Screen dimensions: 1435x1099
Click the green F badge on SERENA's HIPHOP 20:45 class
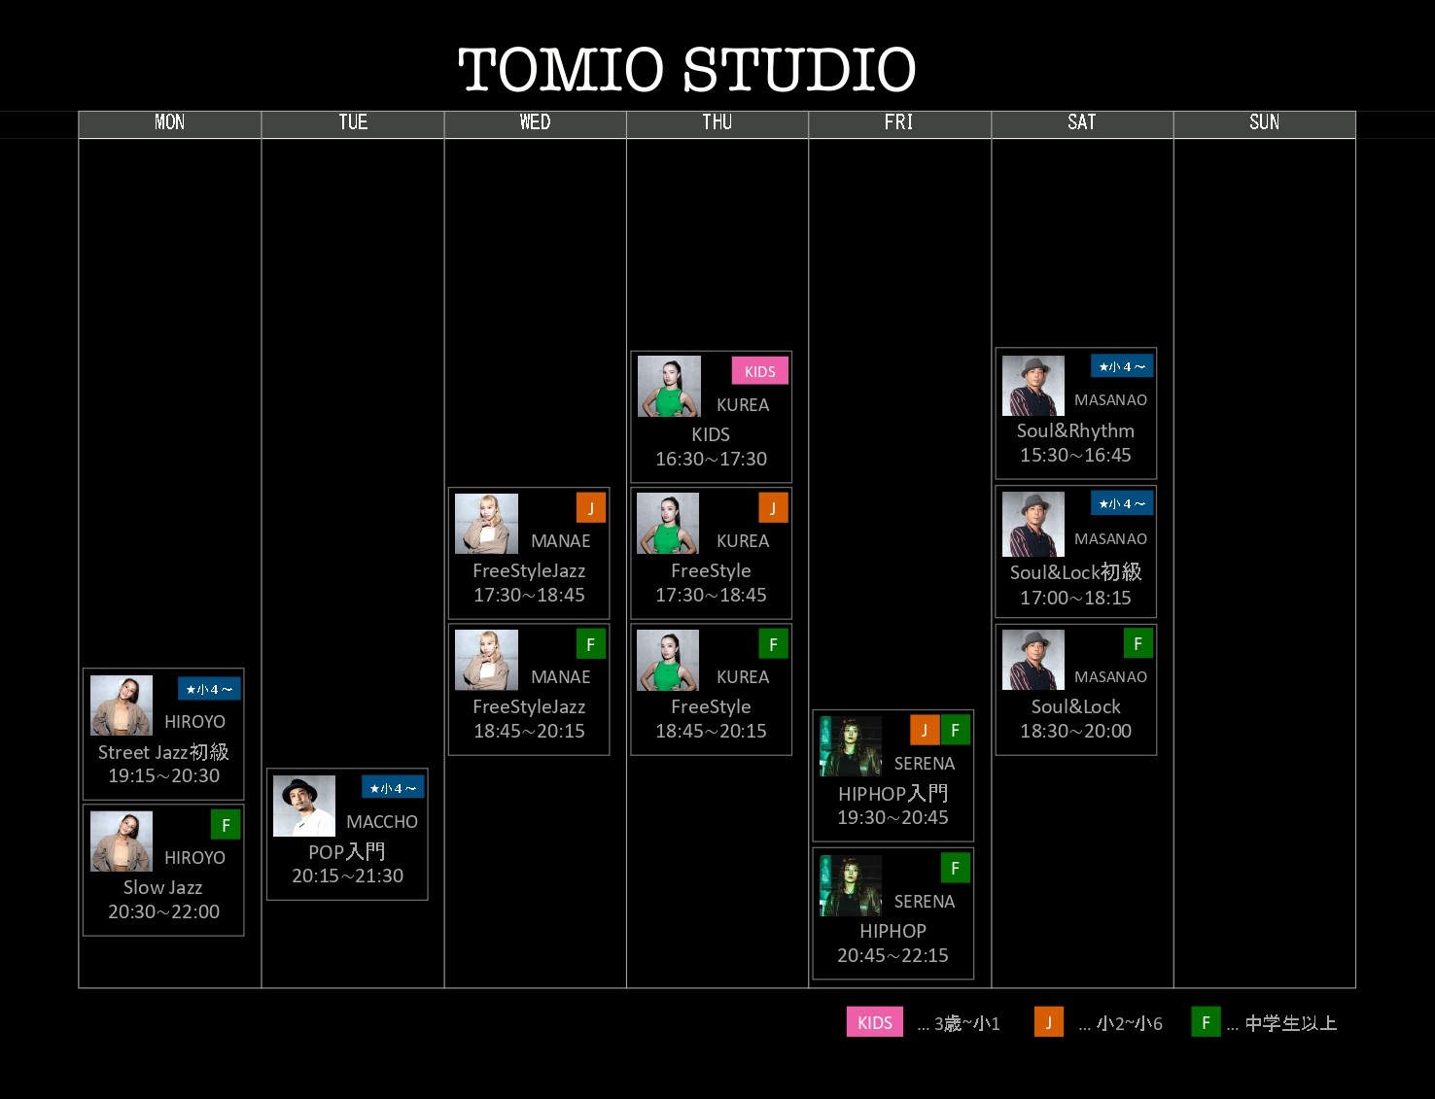tap(955, 868)
